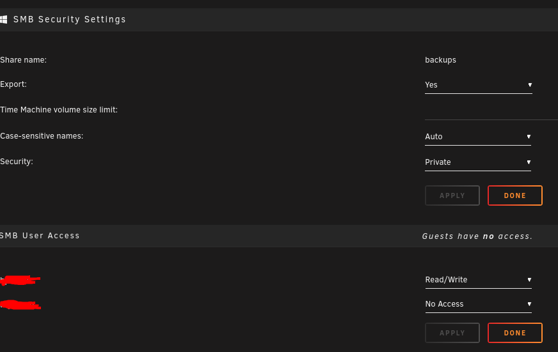Viewport: 558px width, 352px height.
Task: Click the "SMB User Access" section heading
Action: coord(40,236)
